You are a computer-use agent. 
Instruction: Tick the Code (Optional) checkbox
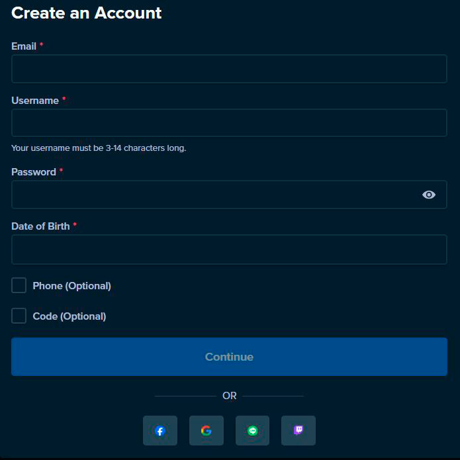click(x=19, y=316)
